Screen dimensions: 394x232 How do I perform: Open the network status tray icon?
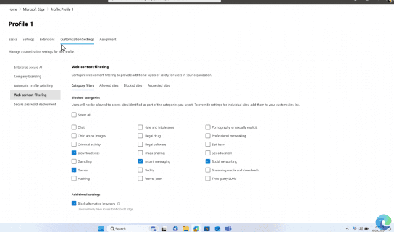coord(354,228)
